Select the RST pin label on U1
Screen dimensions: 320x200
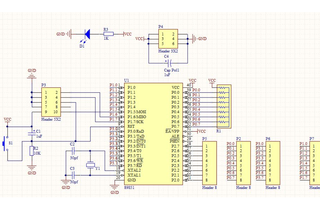(x=131, y=126)
